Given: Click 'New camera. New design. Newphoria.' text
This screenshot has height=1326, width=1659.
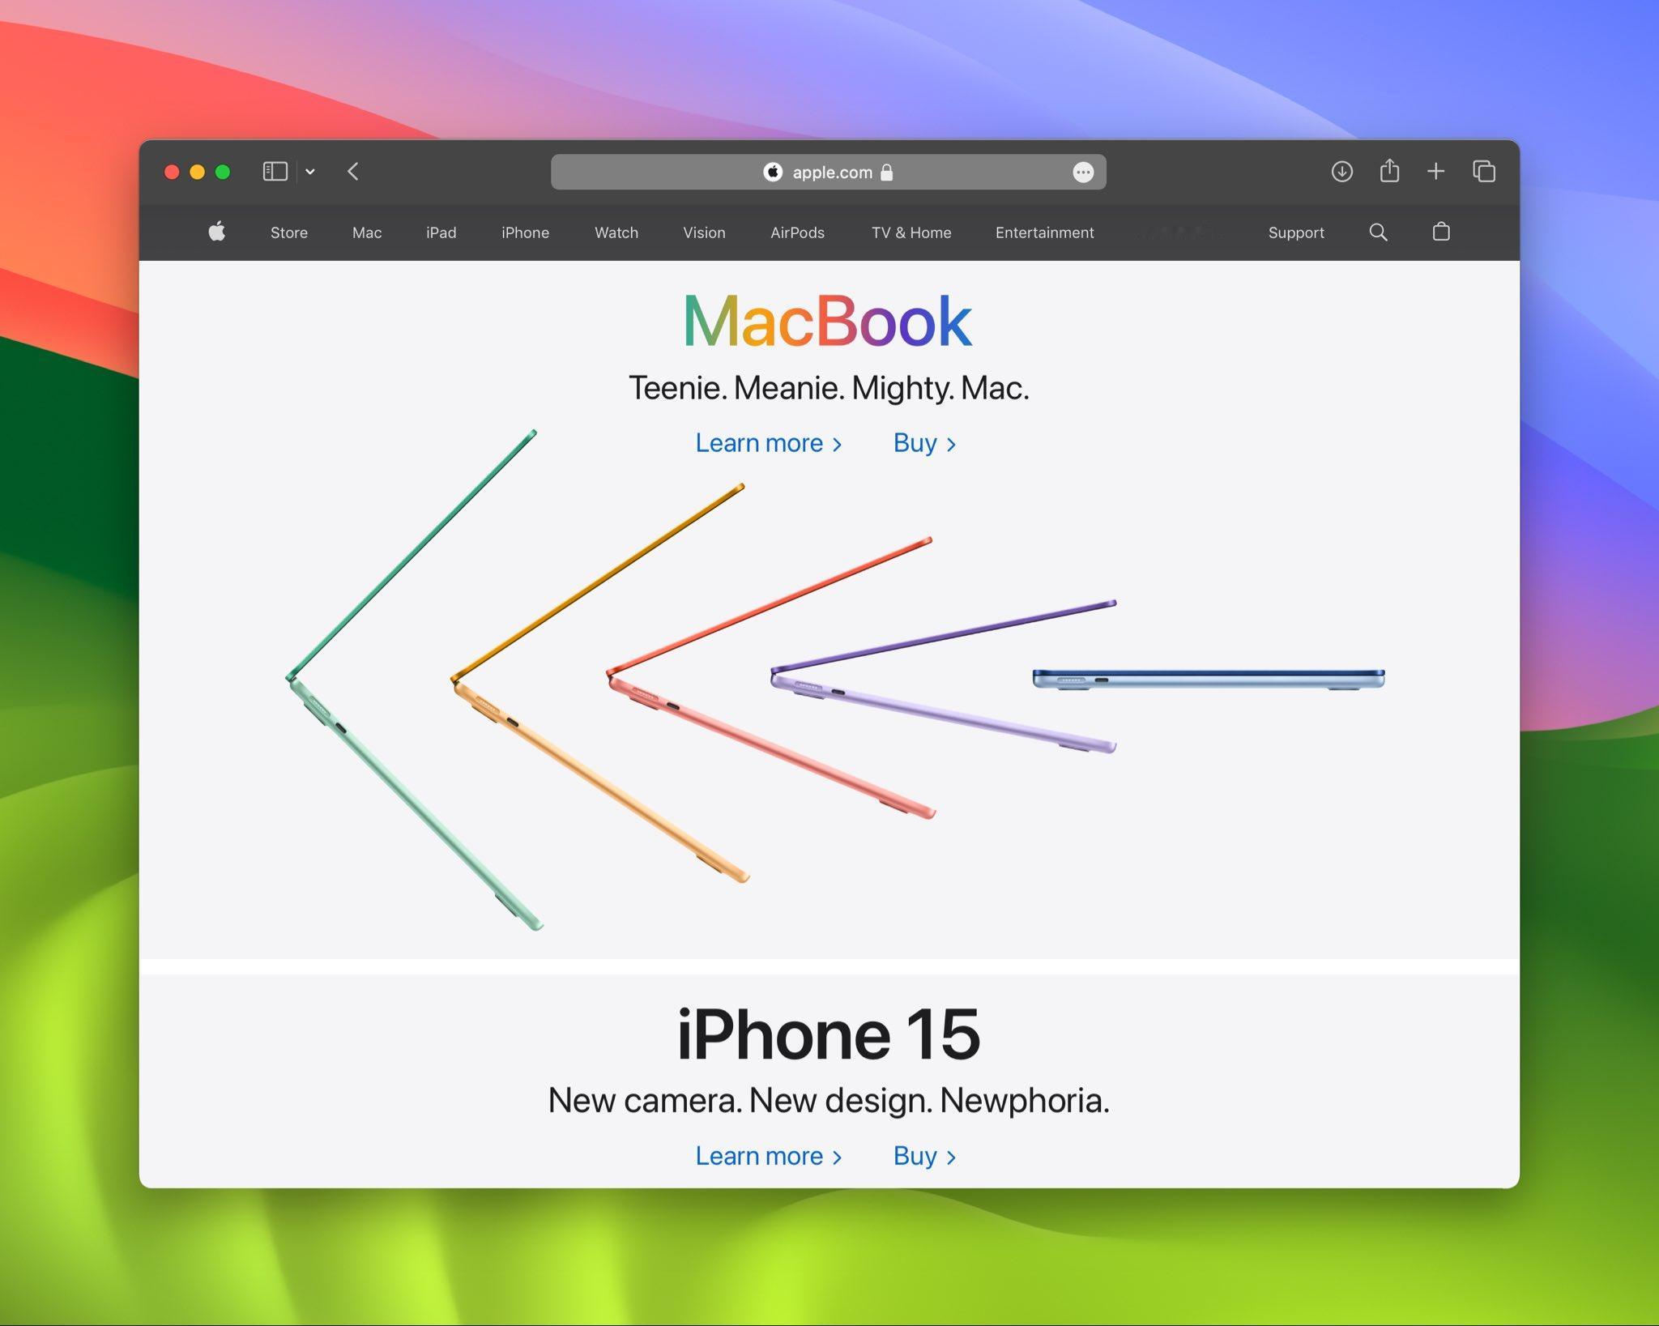Looking at the screenshot, I should [x=829, y=1101].
